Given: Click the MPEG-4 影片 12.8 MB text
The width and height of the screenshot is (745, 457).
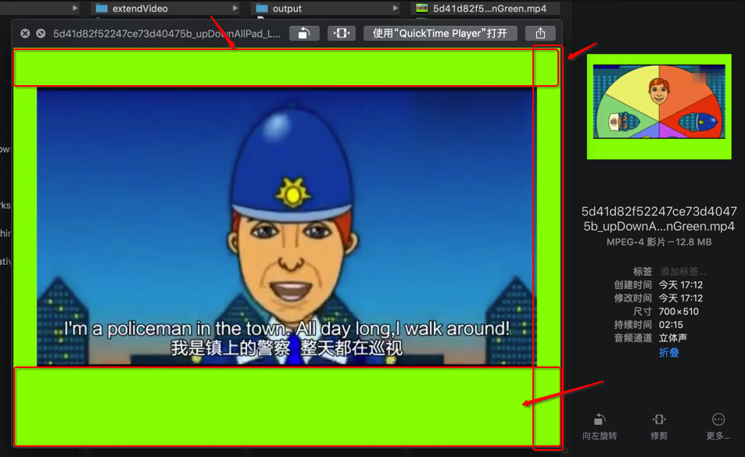Looking at the screenshot, I should tap(659, 242).
